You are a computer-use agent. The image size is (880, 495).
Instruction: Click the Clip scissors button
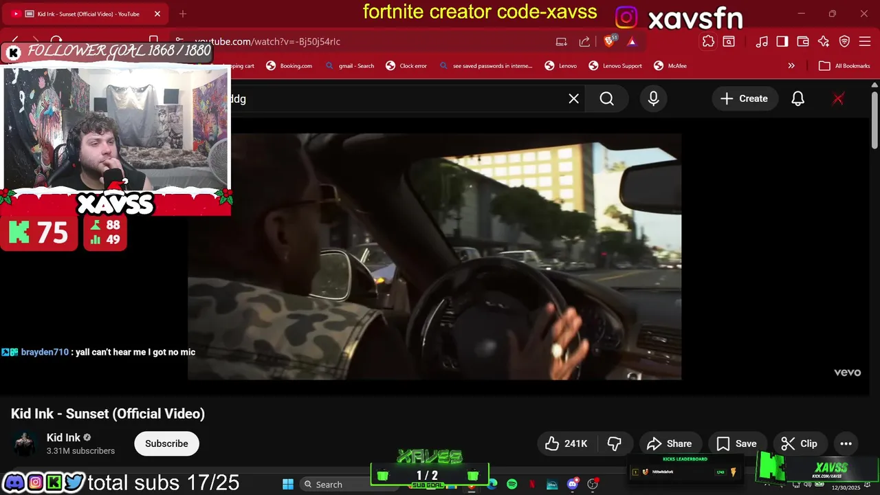click(x=799, y=444)
